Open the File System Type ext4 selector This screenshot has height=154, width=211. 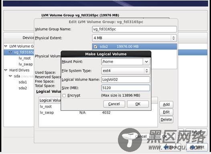coord(126,70)
